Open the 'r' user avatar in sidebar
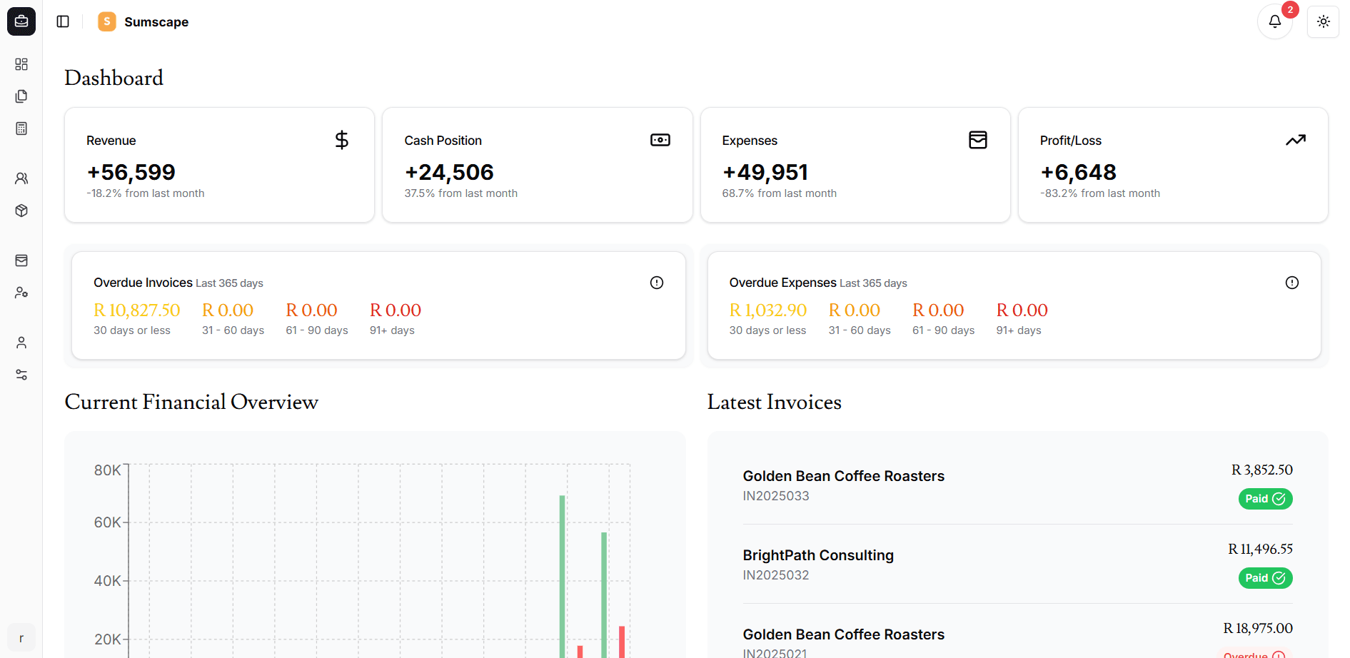Image resolution: width=1350 pixels, height=658 pixels. coord(21,638)
